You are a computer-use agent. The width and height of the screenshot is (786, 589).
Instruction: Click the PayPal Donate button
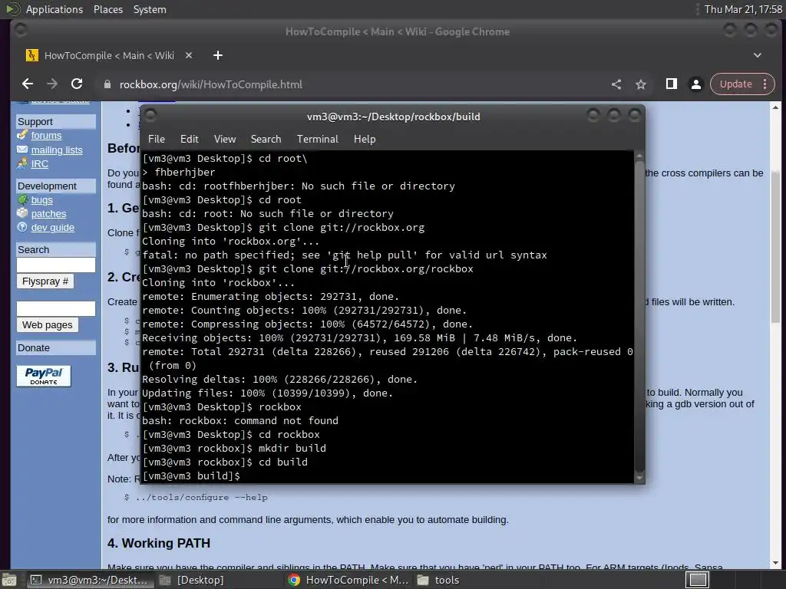coord(44,376)
